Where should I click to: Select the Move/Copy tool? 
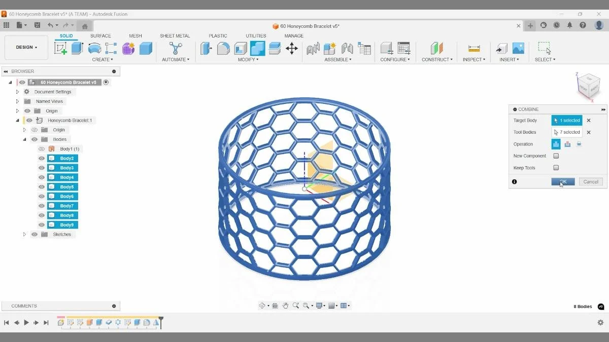(291, 48)
